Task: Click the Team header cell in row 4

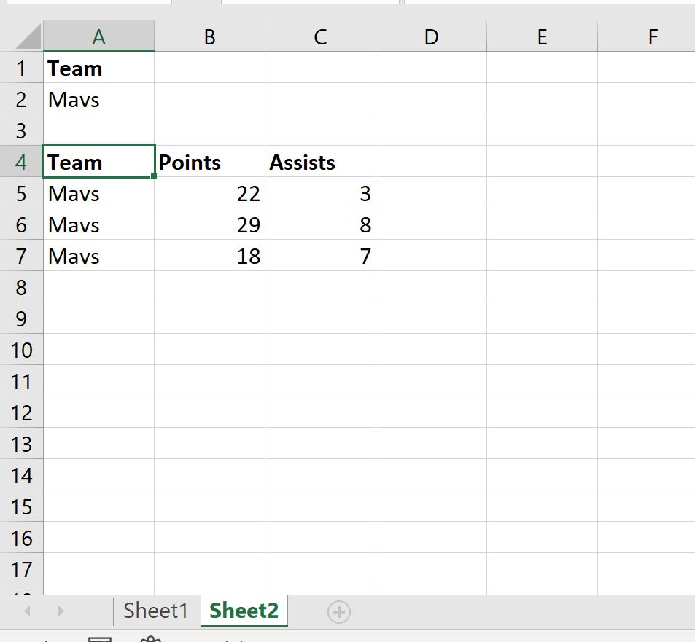Action: tap(98, 162)
